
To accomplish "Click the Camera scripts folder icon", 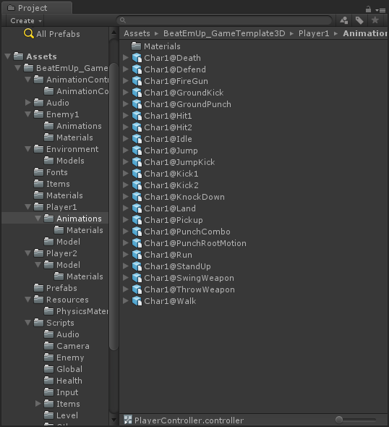I will [x=48, y=346].
